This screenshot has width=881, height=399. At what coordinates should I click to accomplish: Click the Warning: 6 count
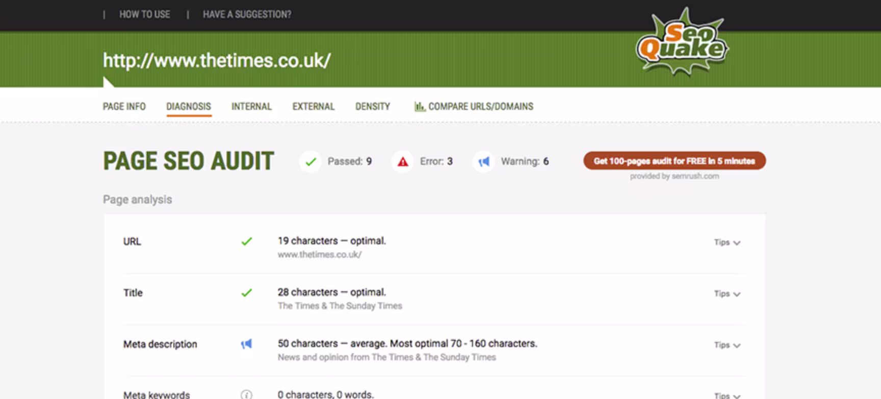(525, 161)
